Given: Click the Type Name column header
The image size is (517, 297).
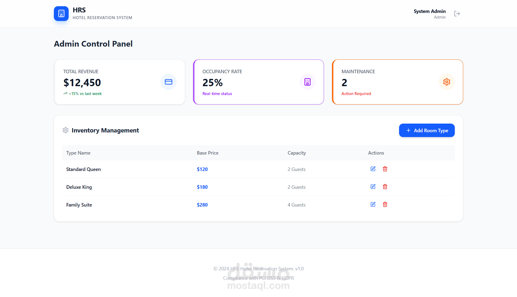Looking at the screenshot, I should click(x=78, y=153).
